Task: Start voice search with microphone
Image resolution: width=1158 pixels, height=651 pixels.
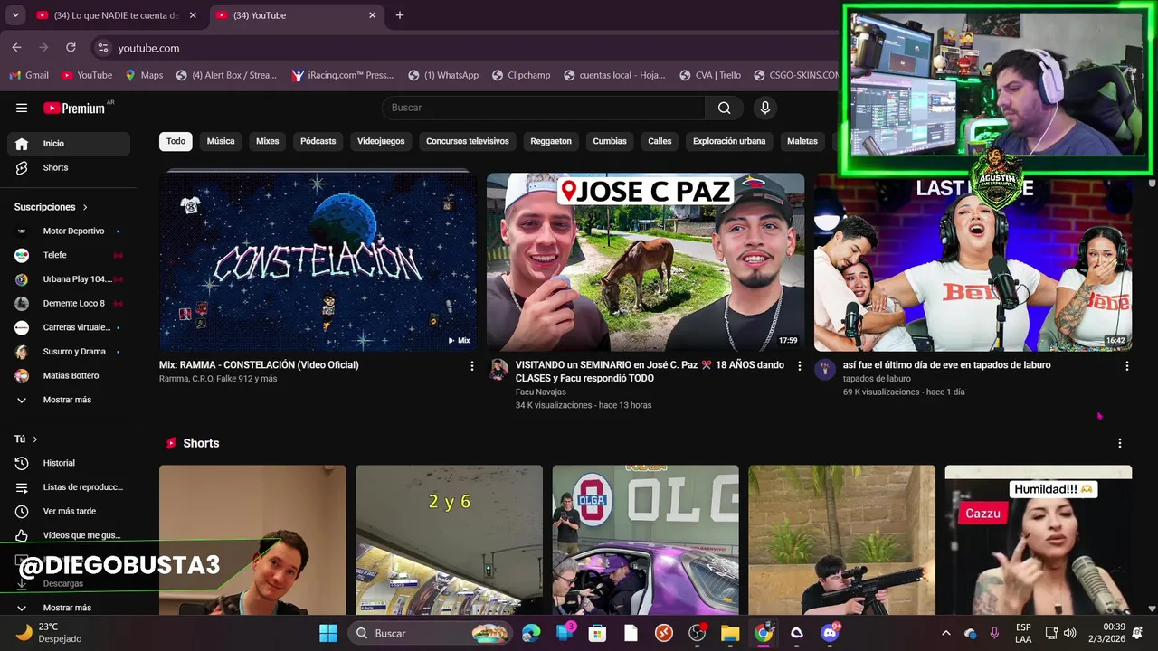Action: 765,108
